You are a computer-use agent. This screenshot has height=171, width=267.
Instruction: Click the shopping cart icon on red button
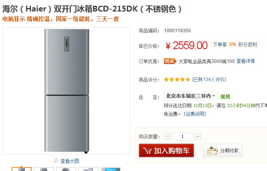(x=147, y=151)
